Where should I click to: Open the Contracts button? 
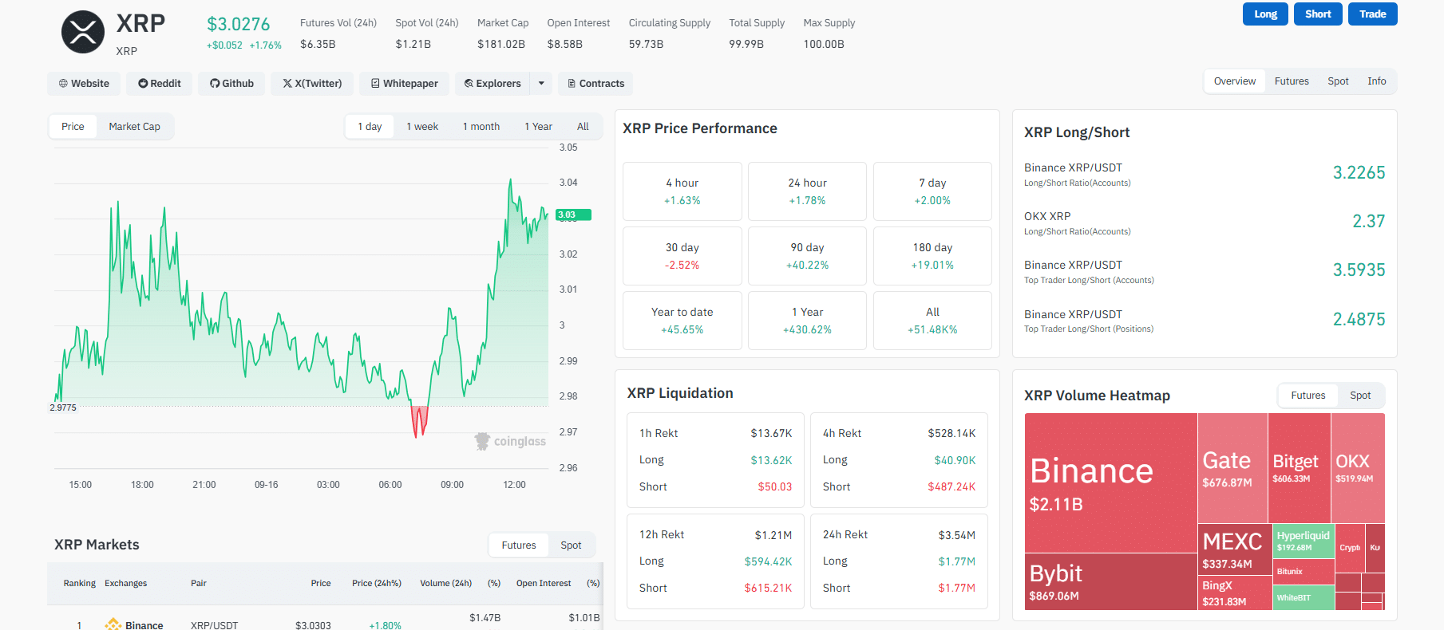[x=595, y=83]
